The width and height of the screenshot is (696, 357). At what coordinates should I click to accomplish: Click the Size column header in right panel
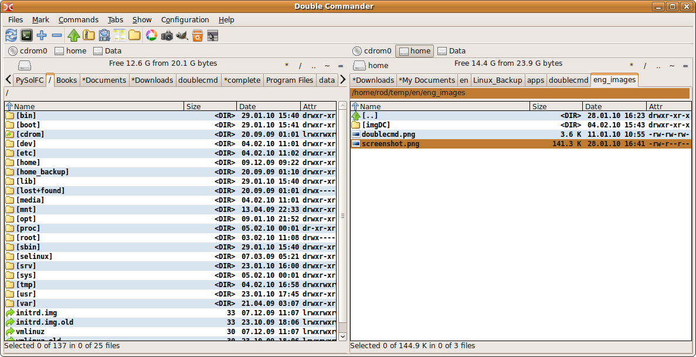click(556, 106)
